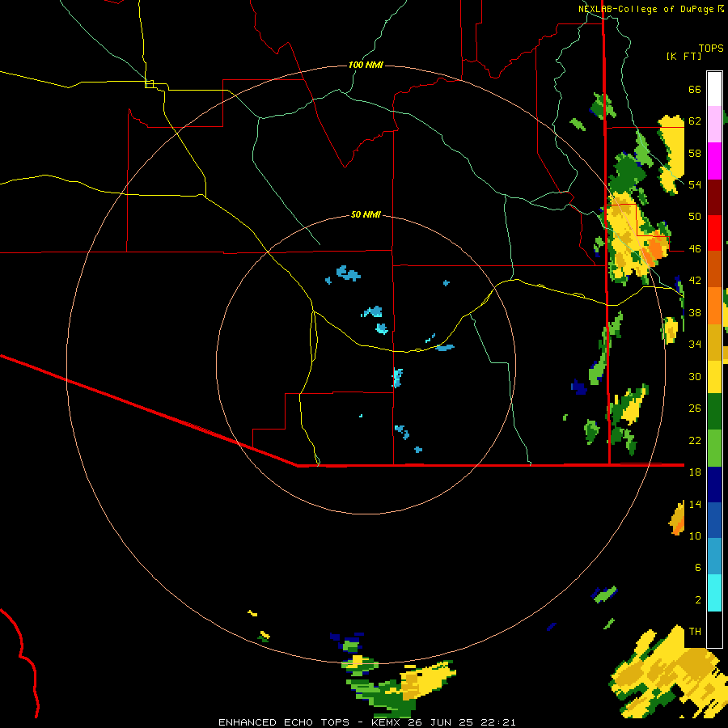Click the 10 value on the legend scale
Image resolution: width=728 pixels, height=728 pixels.
pyautogui.click(x=695, y=535)
